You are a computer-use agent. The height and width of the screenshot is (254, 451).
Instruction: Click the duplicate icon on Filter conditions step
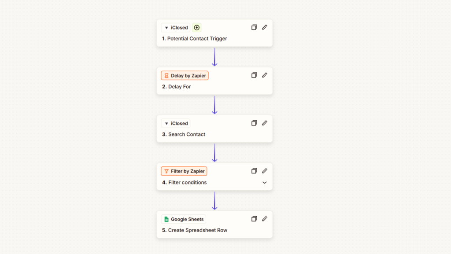(254, 171)
